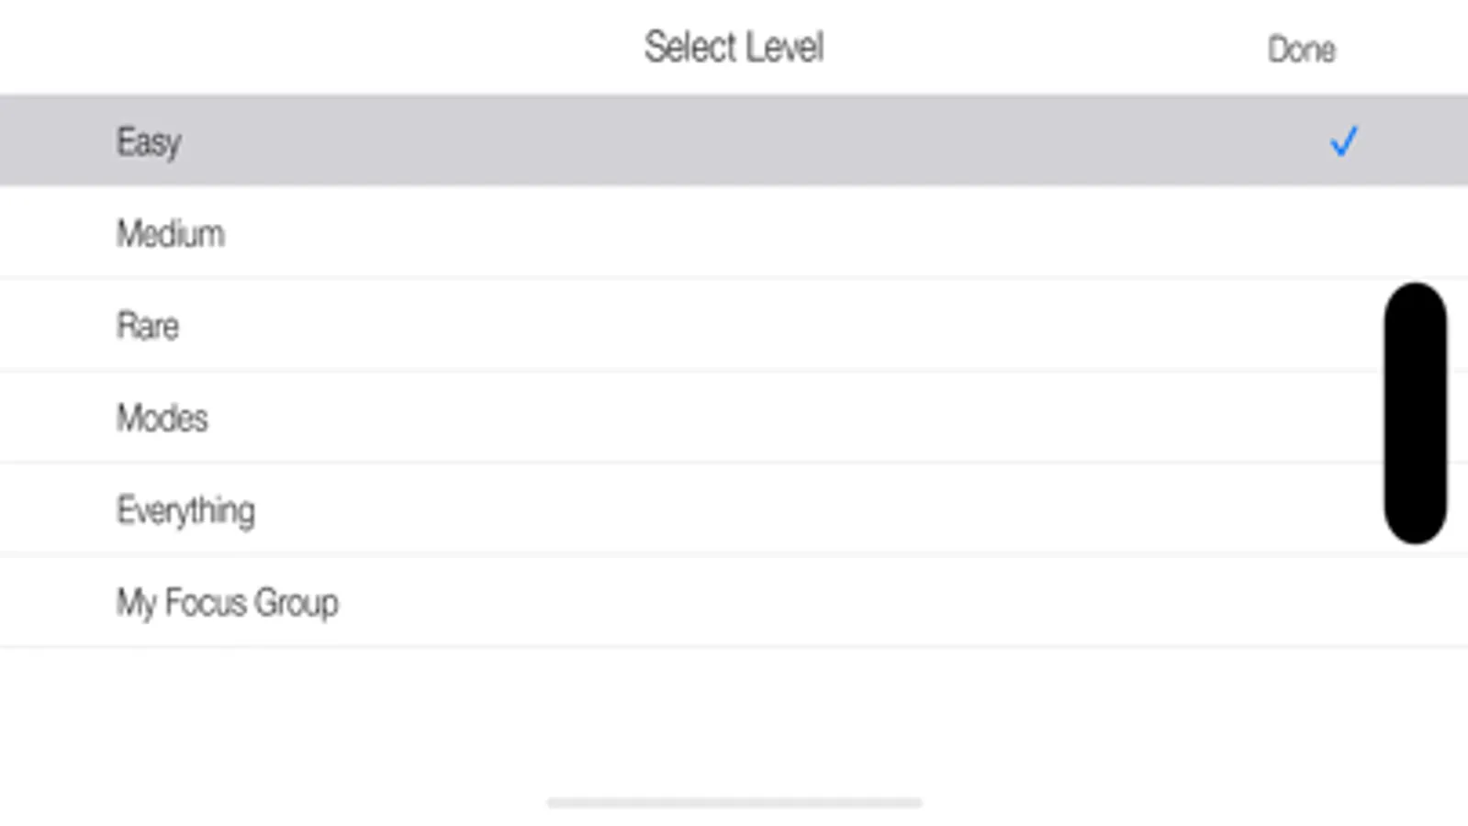
Task: Tap the Select Level title
Action: click(x=734, y=45)
